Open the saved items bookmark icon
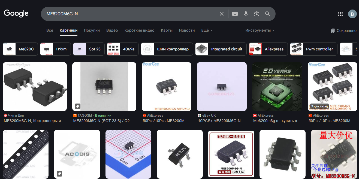359x179 pixels. pyautogui.click(x=333, y=31)
